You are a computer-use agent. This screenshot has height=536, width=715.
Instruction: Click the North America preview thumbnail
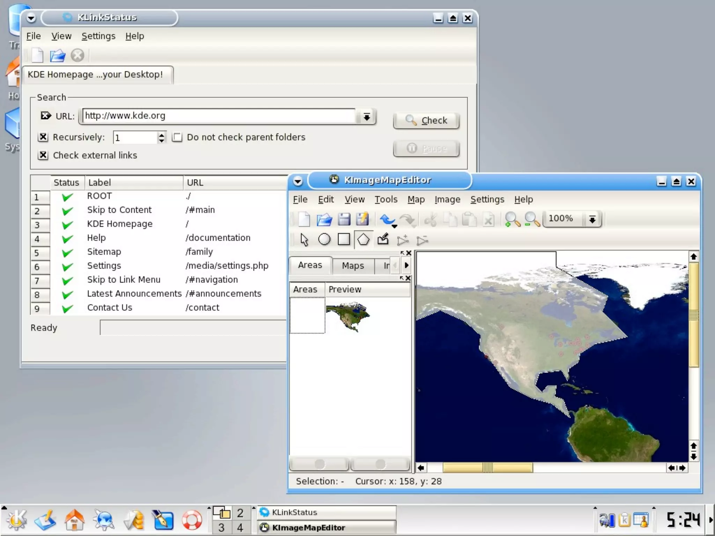(348, 317)
